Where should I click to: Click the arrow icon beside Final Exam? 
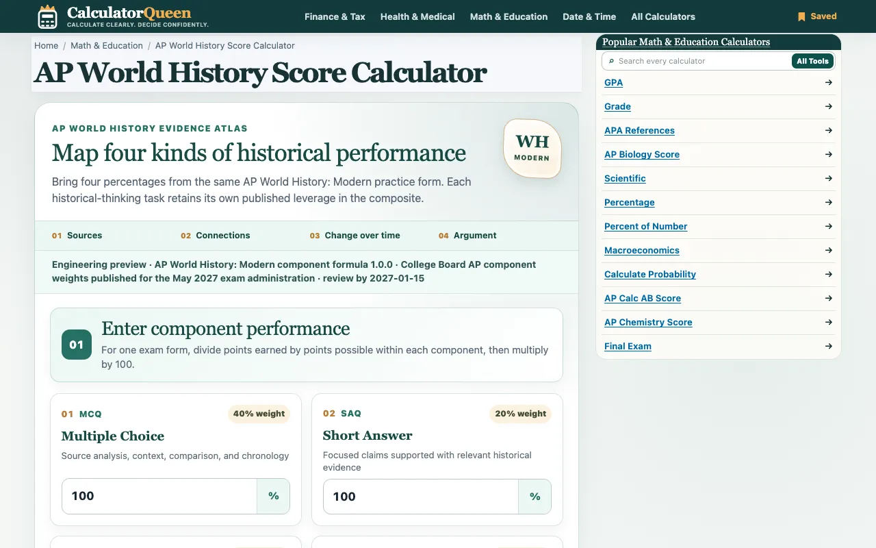click(x=829, y=346)
